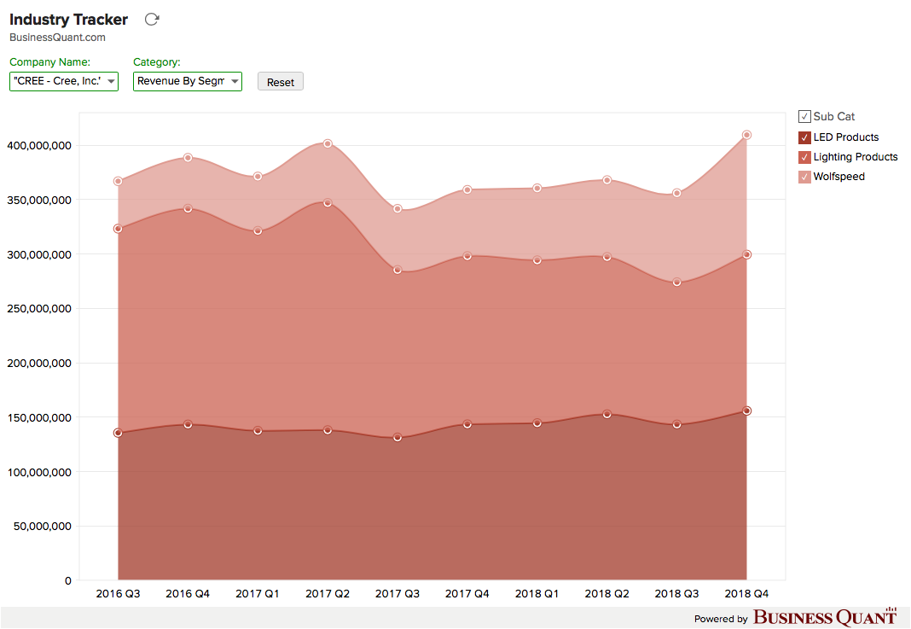
Task: Click the '250,000,000' y-axis label
Action: coord(39,309)
